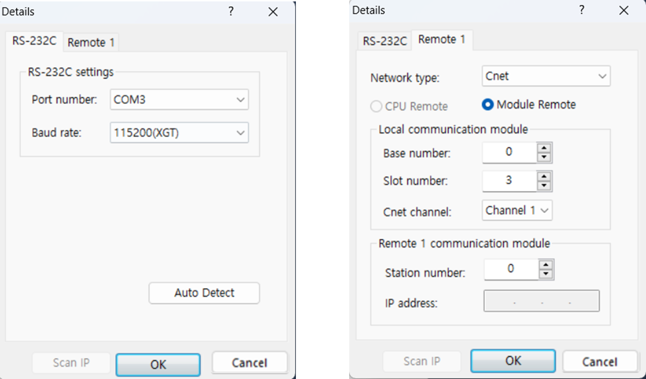Click the Station number down arrow
The image size is (646, 379).
coord(546,272)
